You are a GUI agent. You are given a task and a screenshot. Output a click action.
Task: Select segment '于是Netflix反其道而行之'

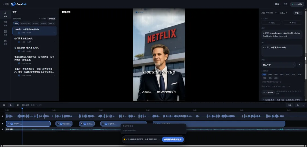click(x=35, y=60)
